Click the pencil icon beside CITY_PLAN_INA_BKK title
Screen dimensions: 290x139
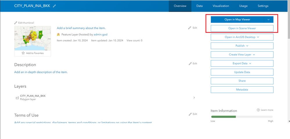[54, 6]
